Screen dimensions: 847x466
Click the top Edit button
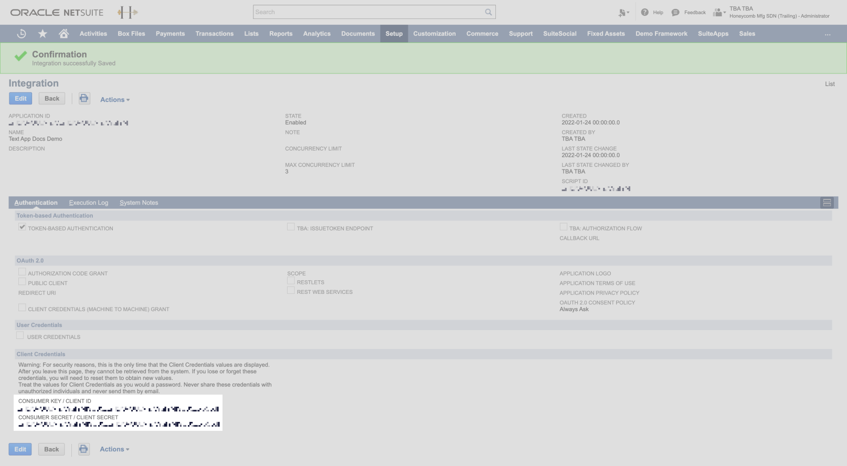point(20,99)
